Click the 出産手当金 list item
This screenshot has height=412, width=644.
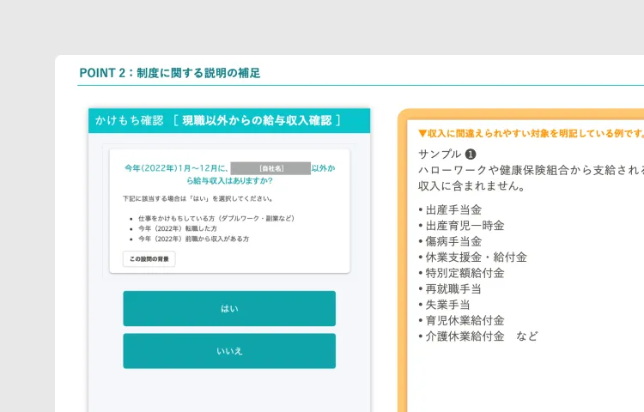(453, 209)
